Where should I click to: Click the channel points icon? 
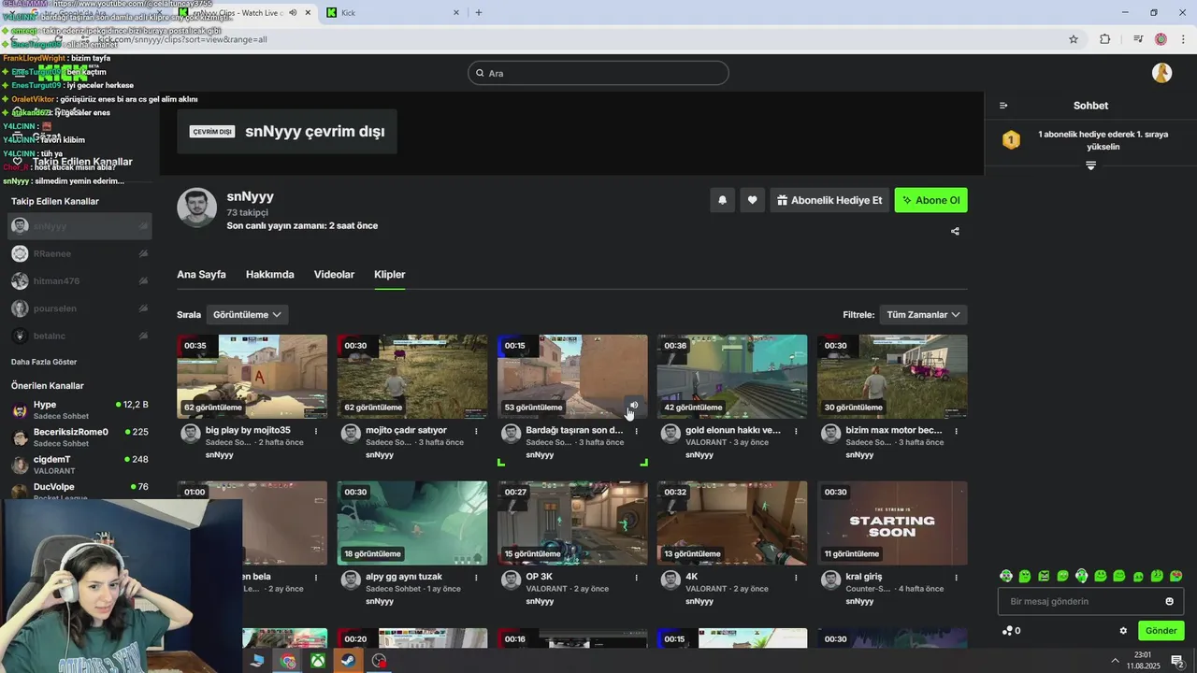pyautogui.click(x=1007, y=631)
